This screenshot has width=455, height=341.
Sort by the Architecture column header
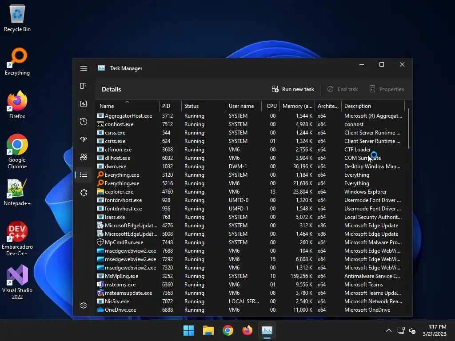(x=328, y=106)
